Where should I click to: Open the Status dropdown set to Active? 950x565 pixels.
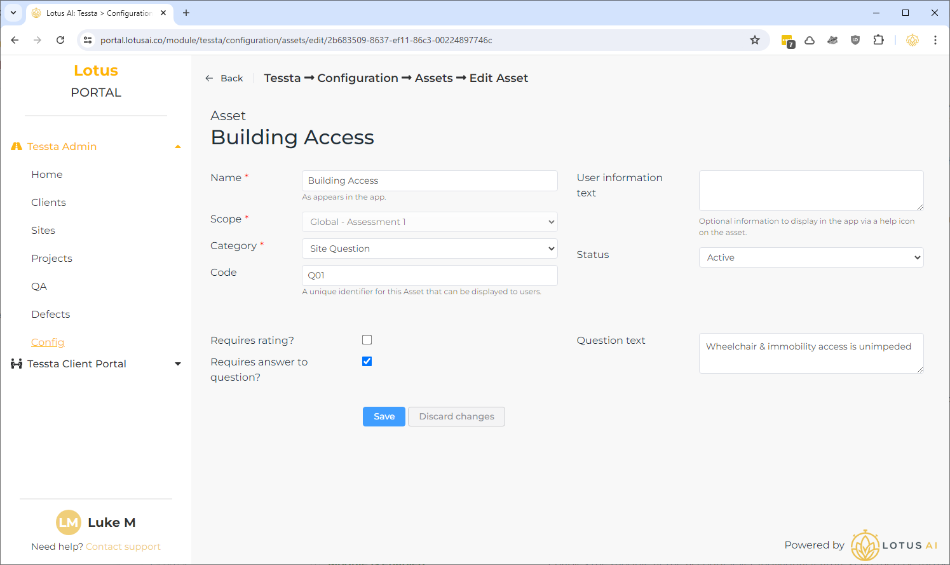coord(811,257)
